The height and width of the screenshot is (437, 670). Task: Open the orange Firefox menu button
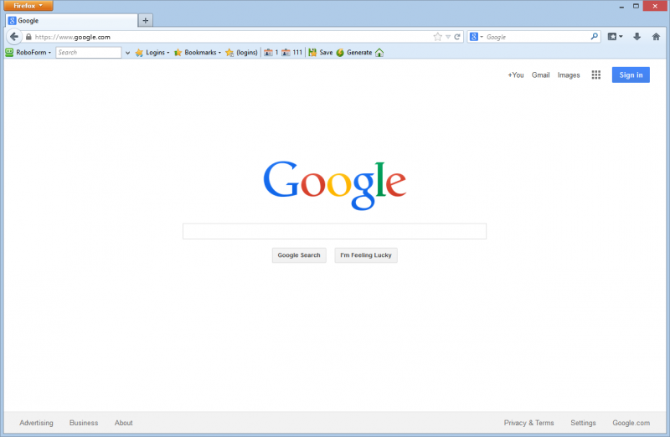click(28, 6)
